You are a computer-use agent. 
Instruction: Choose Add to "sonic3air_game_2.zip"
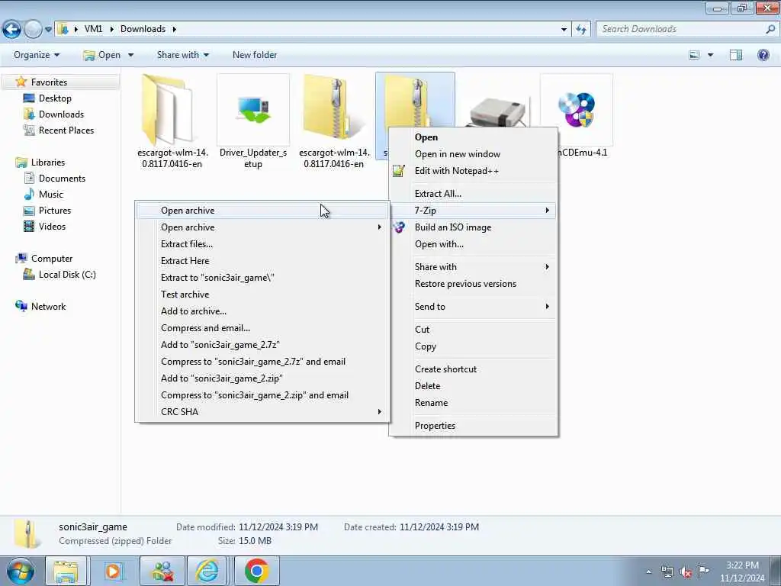point(262,378)
